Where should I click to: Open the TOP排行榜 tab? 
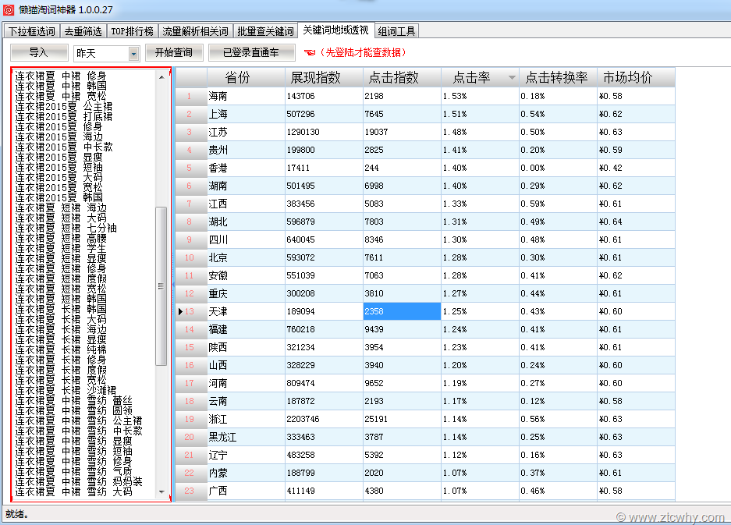[x=132, y=31]
